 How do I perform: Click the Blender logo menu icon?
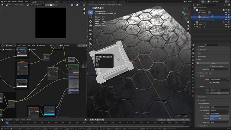[2, 1]
